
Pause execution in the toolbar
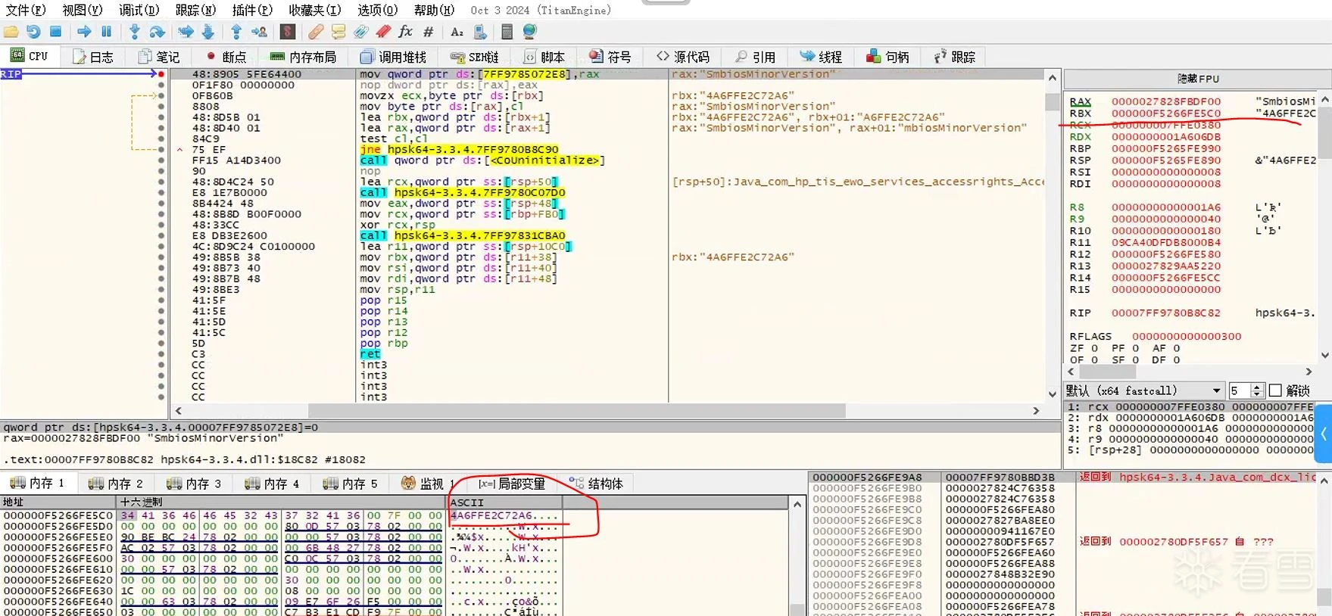[x=107, y=32]
